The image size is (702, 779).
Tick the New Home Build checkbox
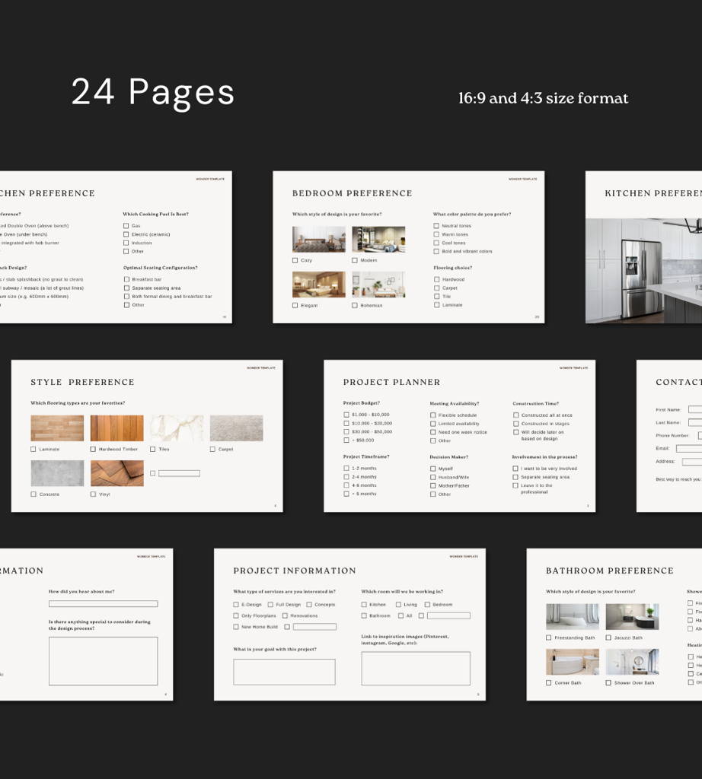(x=236, y=627)
